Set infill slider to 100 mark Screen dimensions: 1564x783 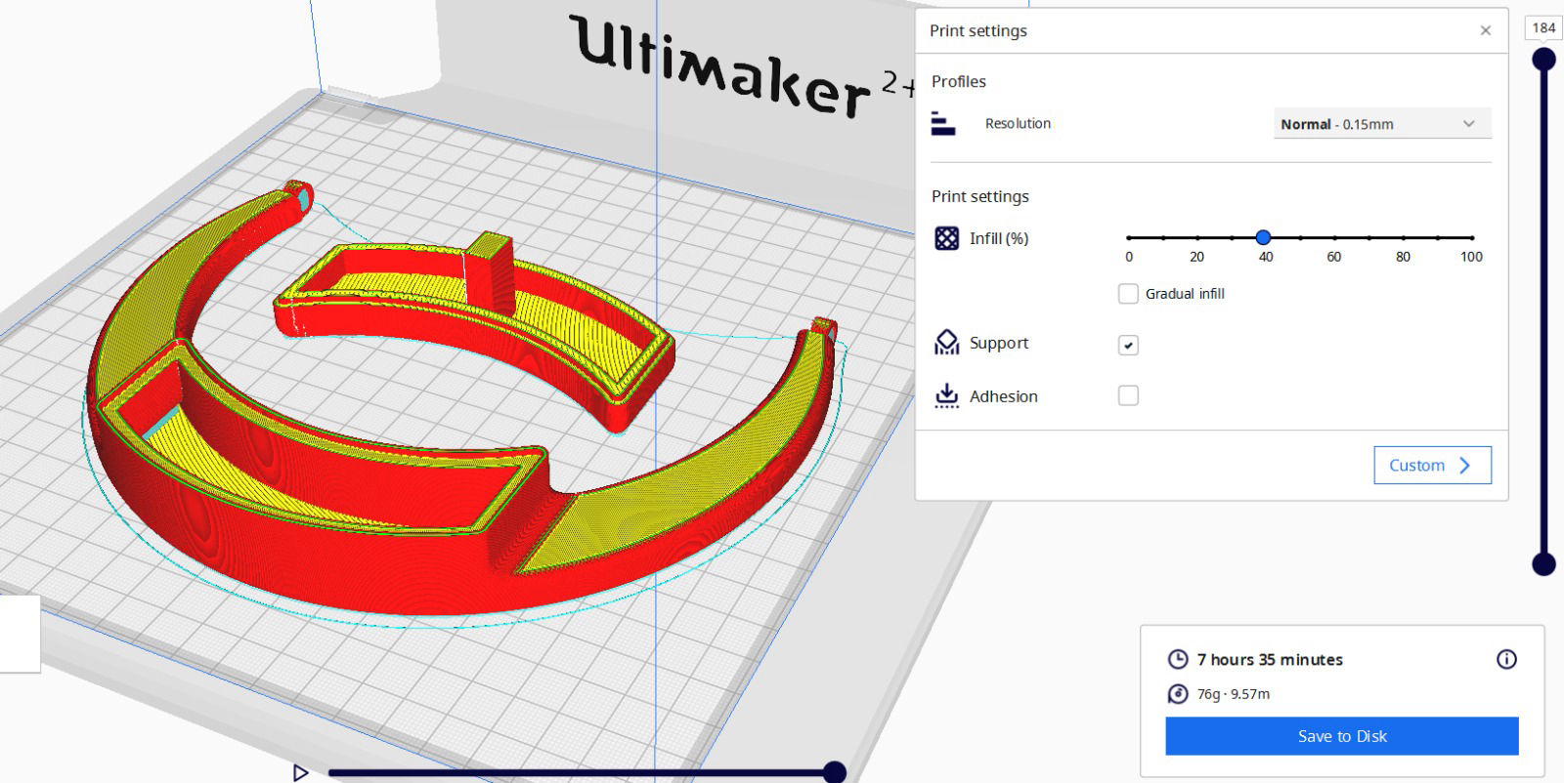[x=1471, y=237]
